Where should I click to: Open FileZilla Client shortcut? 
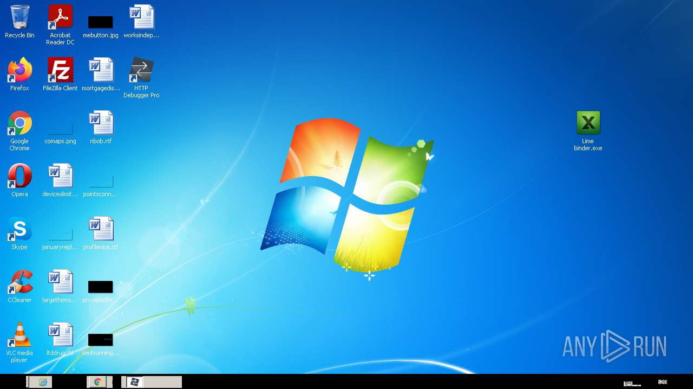[x=60, y=75]
